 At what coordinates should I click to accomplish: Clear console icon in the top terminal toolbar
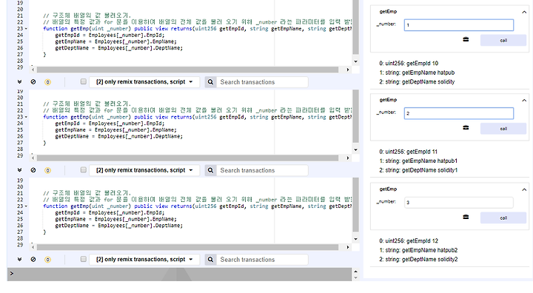(33, 81)
